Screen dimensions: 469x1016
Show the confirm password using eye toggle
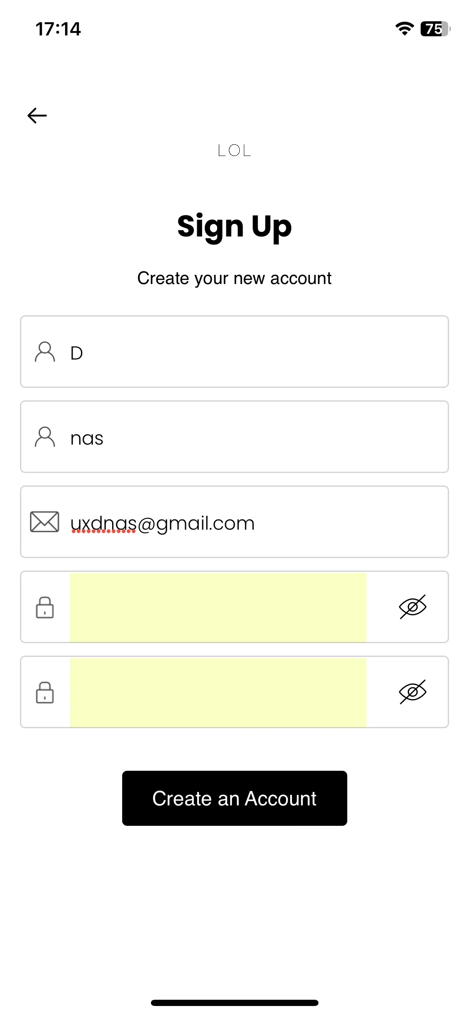413,692
